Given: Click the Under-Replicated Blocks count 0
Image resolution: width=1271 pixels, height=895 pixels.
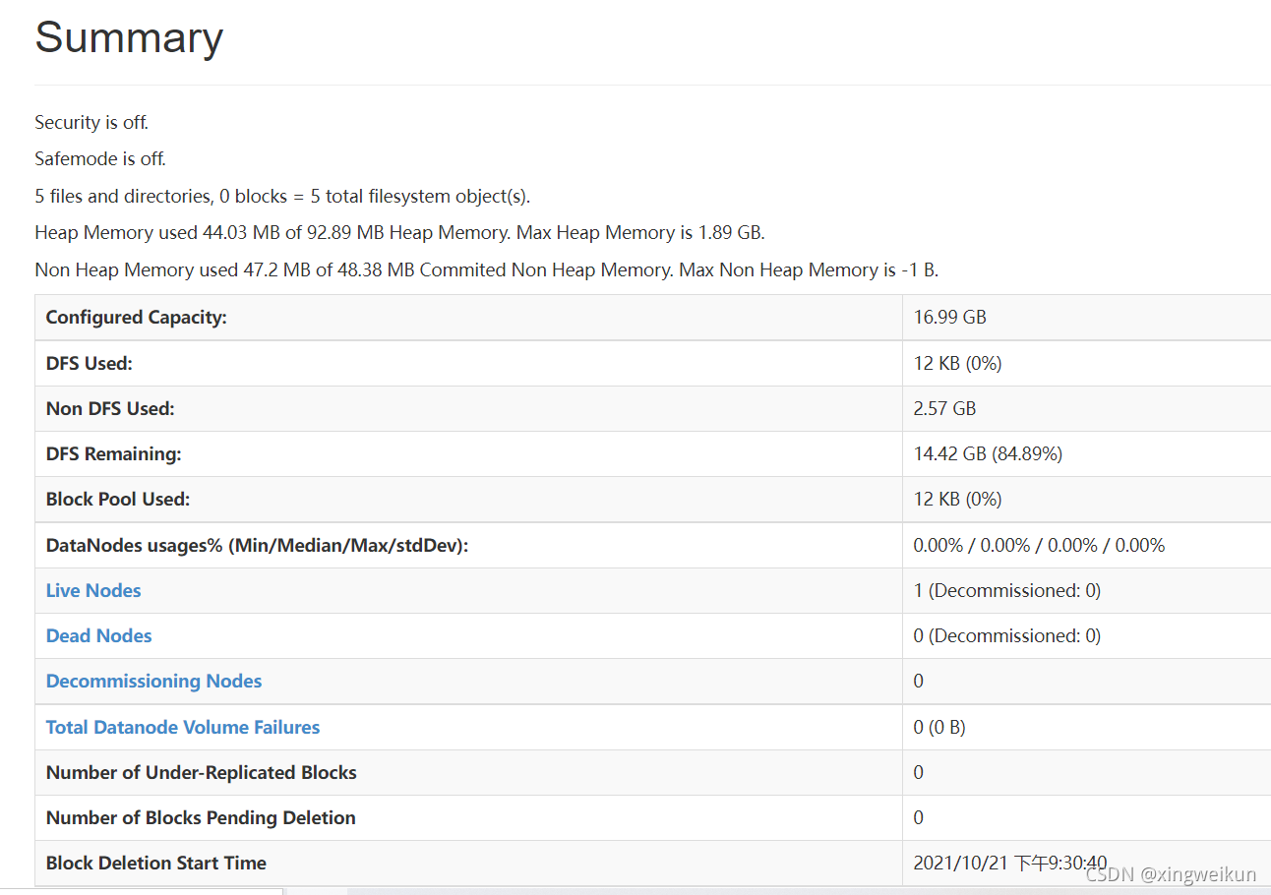Looking at the screenshot, I should click(x=919, y=773).
